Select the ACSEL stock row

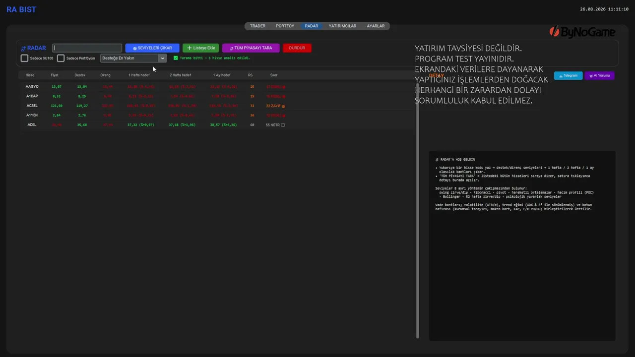pos(216,106)
